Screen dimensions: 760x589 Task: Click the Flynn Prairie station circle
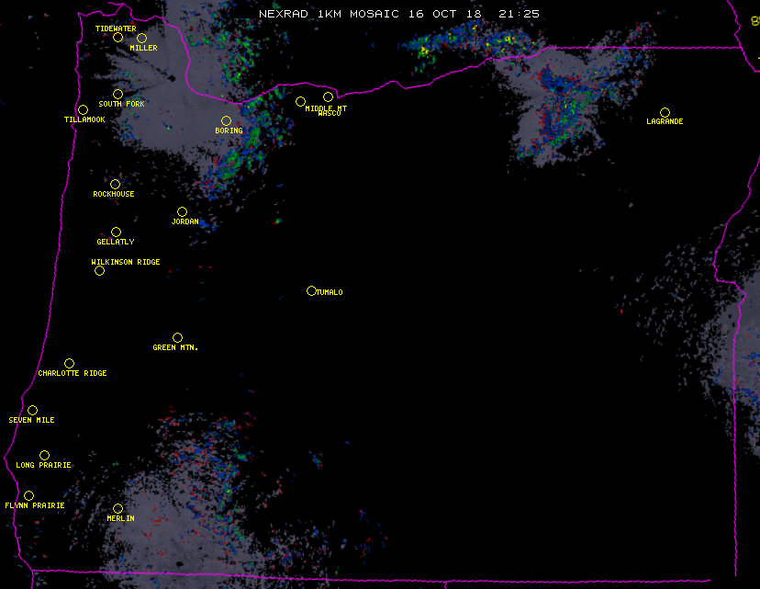tap(28, 495)
